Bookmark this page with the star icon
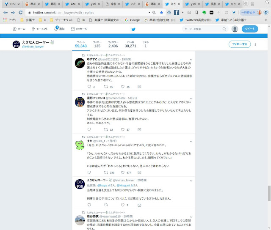Image resolution: width=271 pixels, height=230 pixels. [161, 12]
